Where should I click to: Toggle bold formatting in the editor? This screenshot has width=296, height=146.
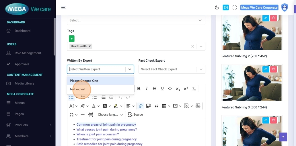click(139, 89)
